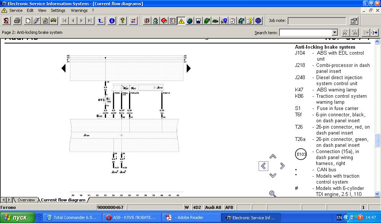
Task: Switch to the Overview tab
Action: click(26, 200)
